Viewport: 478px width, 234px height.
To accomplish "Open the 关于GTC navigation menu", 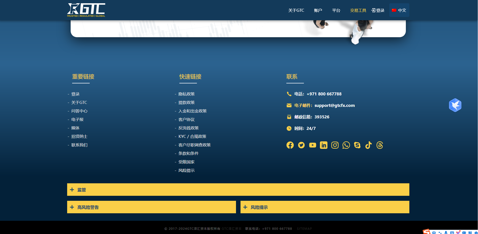I will (296, 10).
